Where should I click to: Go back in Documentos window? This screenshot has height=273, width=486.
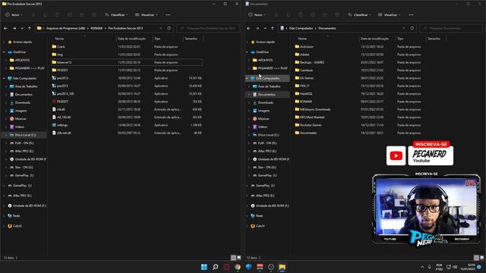[248, 28]
